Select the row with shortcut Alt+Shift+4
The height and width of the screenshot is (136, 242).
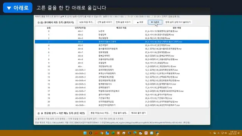pos(122,80)
